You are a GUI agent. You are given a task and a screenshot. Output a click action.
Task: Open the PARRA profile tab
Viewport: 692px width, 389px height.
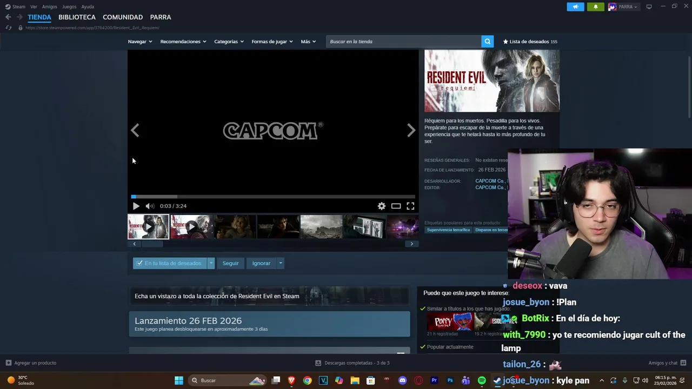click(161, 17)
